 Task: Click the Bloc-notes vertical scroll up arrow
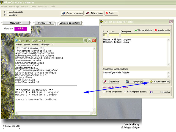(x=94, y=49)
